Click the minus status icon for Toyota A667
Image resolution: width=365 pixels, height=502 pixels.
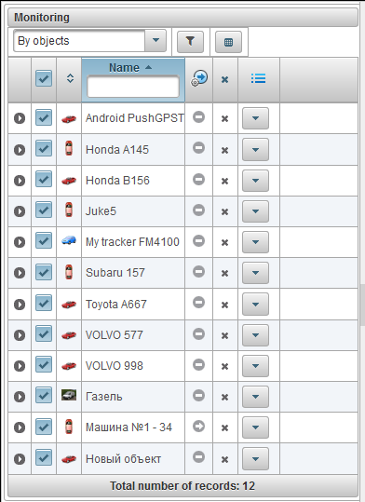(199, 302)
